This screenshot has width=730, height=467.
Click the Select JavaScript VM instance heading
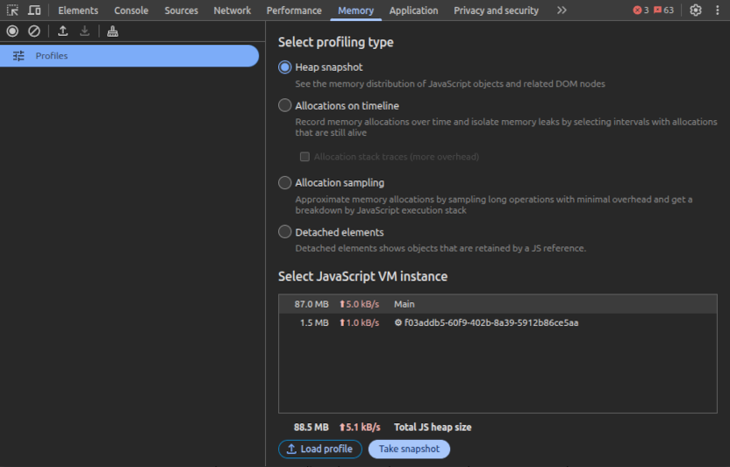coord(362,277)
